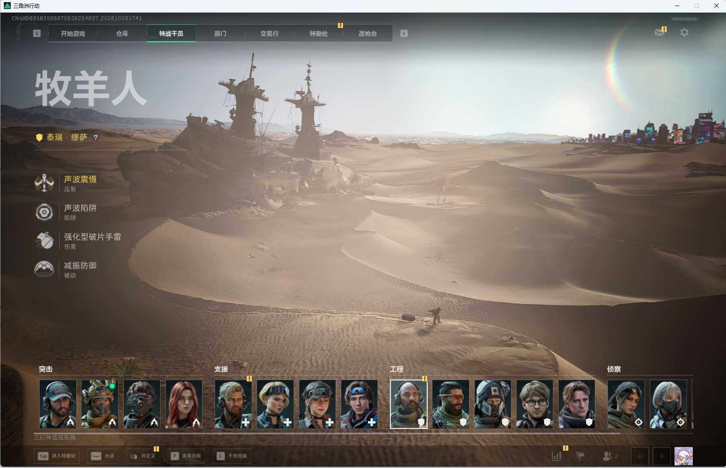Open the statistics bar chart icon

click(557, 456)
